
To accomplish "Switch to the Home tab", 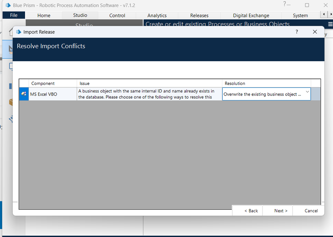I will [x=44, y=15].
